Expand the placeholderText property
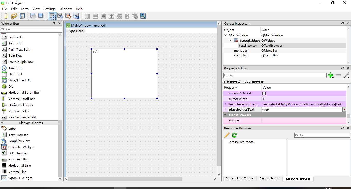Image resolution: width=351 pixels, height=189 pixels. point(226,110)
